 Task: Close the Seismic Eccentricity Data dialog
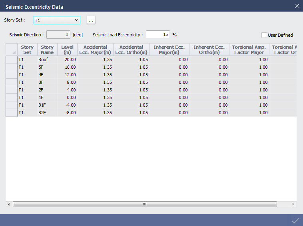coord(297,6)
